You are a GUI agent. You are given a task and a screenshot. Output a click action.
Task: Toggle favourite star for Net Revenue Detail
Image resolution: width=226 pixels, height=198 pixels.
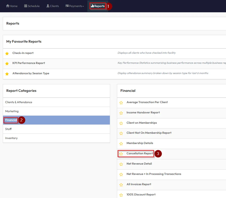(121, 164)
